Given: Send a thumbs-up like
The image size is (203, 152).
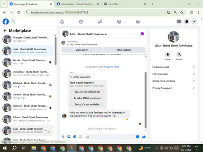Looking at the screenshot, I should pyautogui.click(x=144, y=137).
